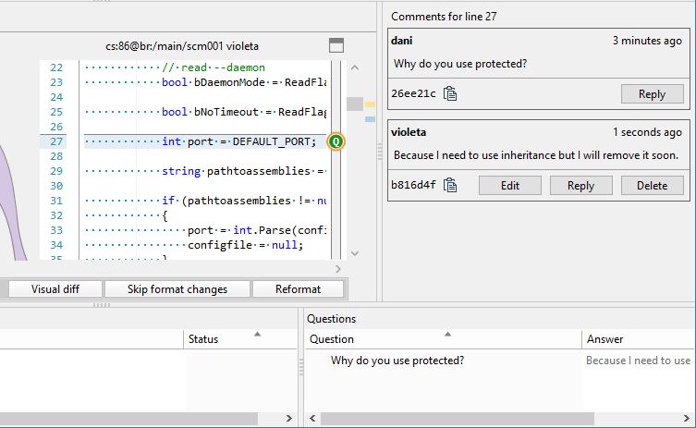
Task: Click the Reformat button
Action: point(298,289)
